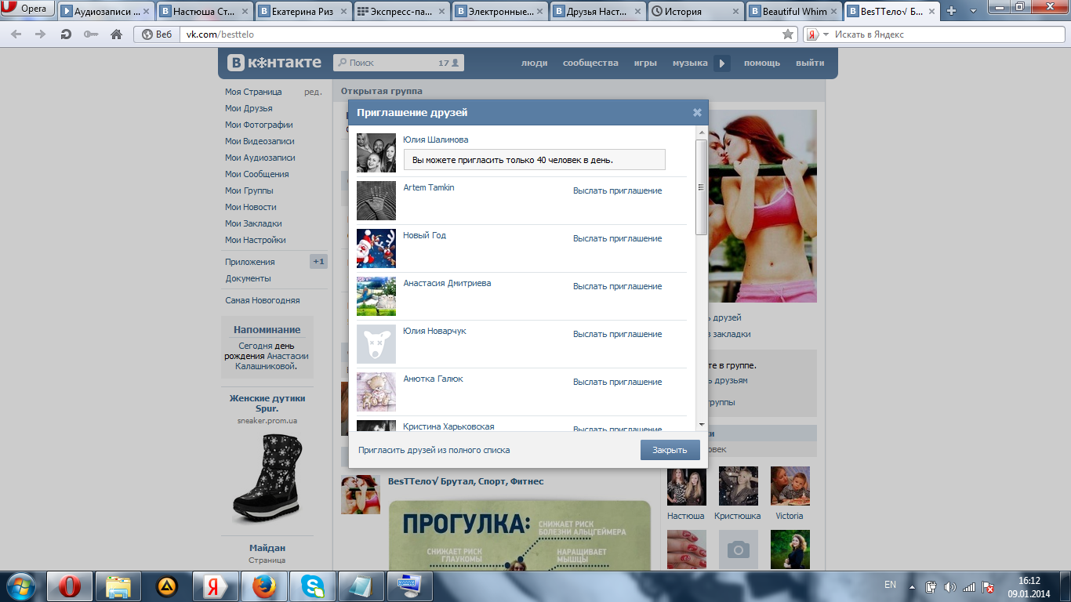The height and width of the screenshot is (602, 1071).
Task: Switch to the Аудиозаписи tab
Action: [107, 11]
